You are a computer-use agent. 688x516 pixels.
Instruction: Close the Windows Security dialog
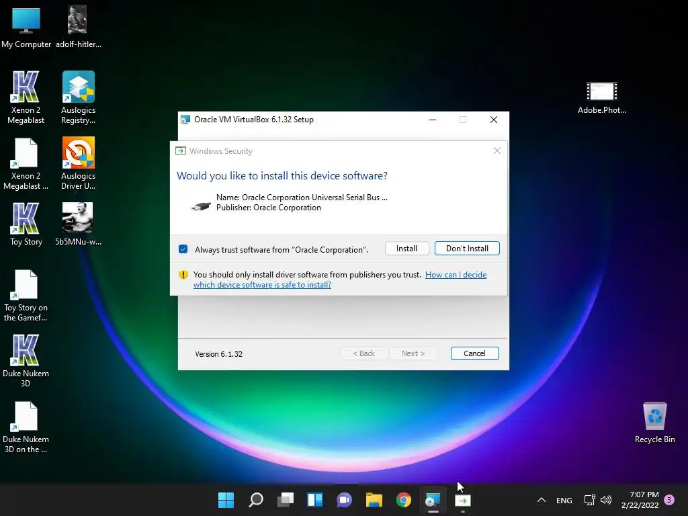(x=497, y=150)
